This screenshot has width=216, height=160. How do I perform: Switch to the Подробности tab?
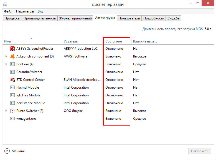coord(154,18)
